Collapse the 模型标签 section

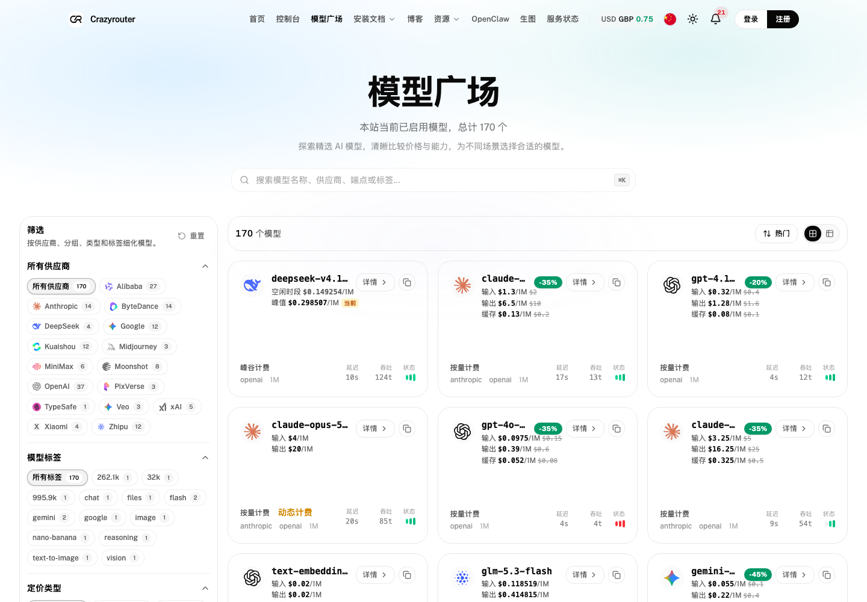click(205, 458)
